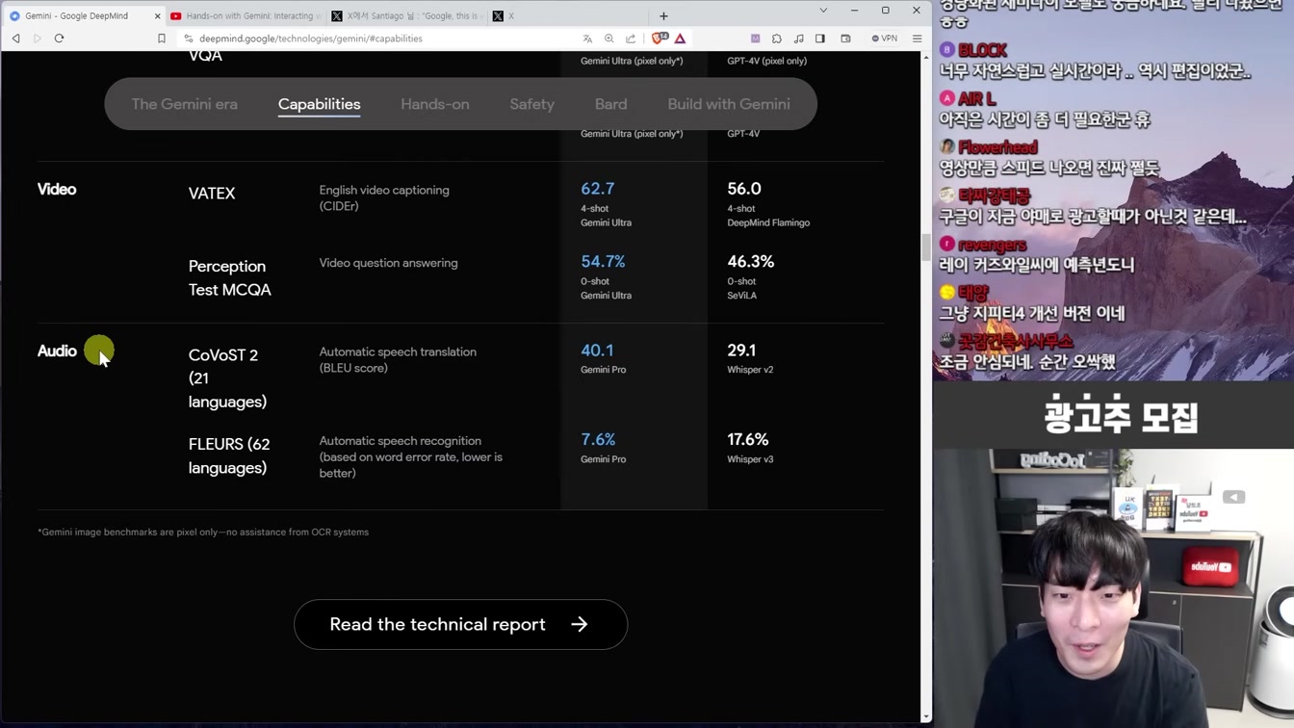Click the 46.3% SeViLA score

[x=751, y=261]
